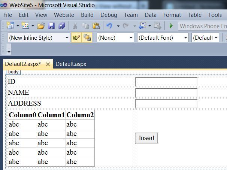This screenshot has width=227, height=170.
Task: Toggle the style application mode icon
Action: coord(76,37)
